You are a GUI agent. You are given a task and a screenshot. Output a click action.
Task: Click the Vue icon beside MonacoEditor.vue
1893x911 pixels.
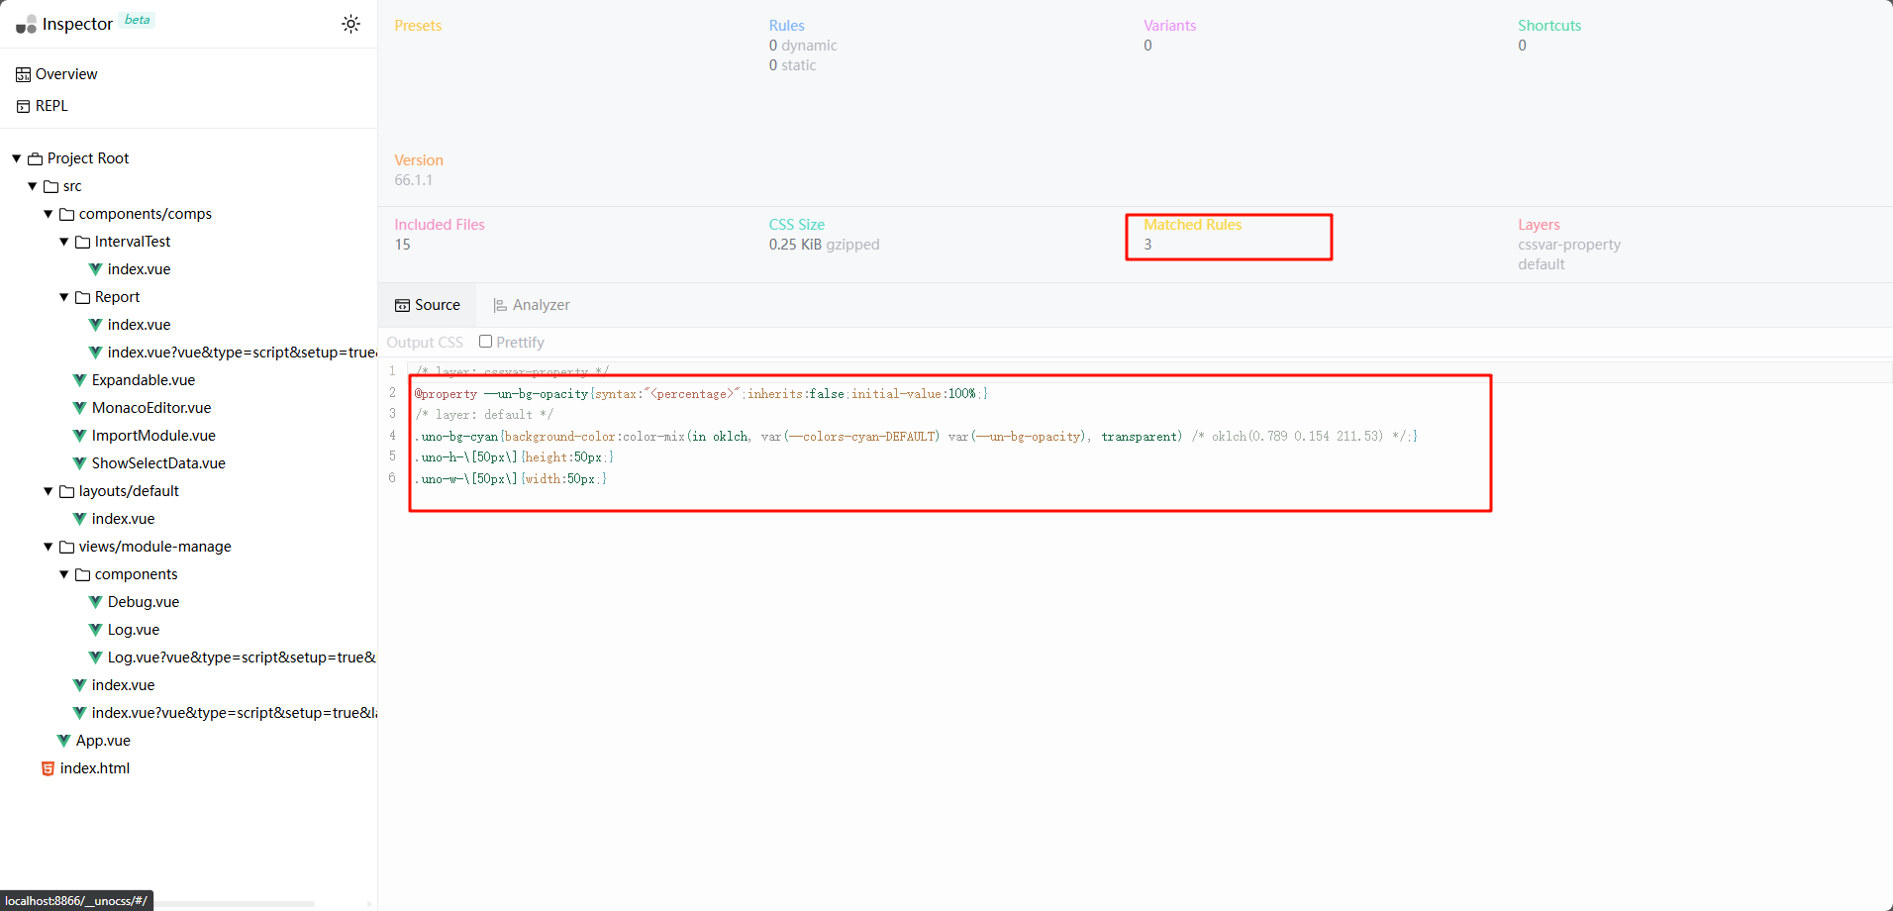[80, 408]
